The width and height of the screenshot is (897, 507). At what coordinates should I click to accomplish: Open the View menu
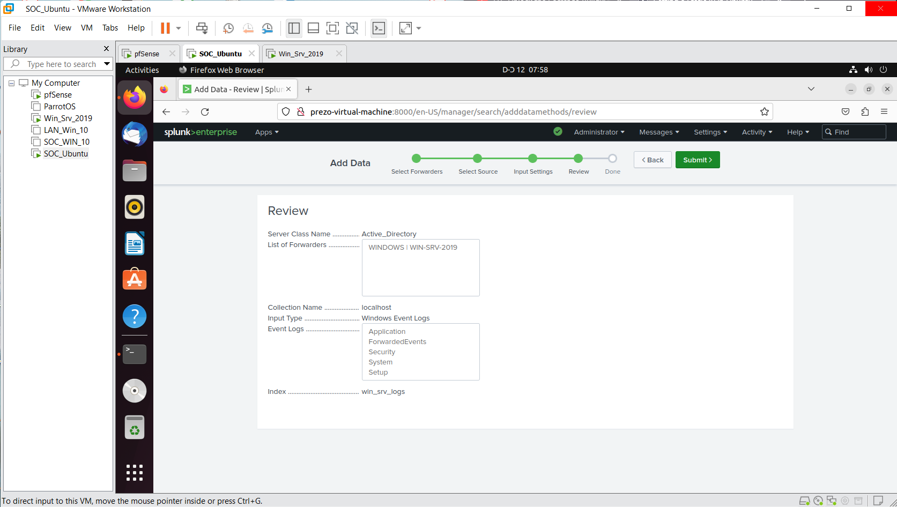coord(63,28)
